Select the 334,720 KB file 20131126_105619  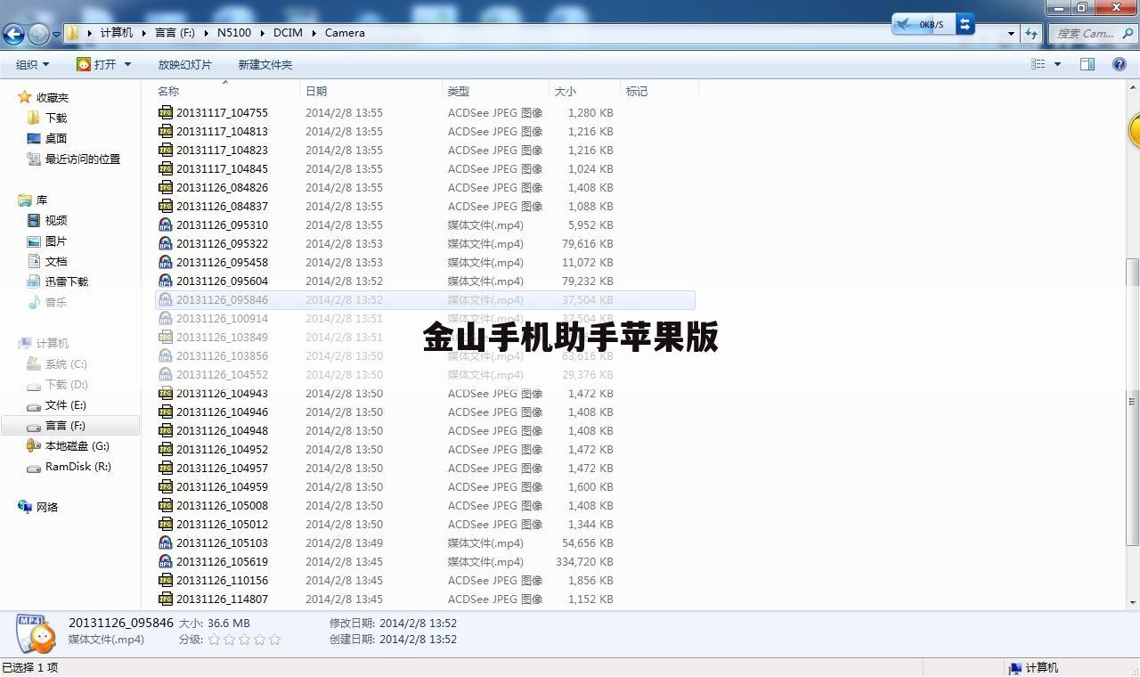(222, 561)
